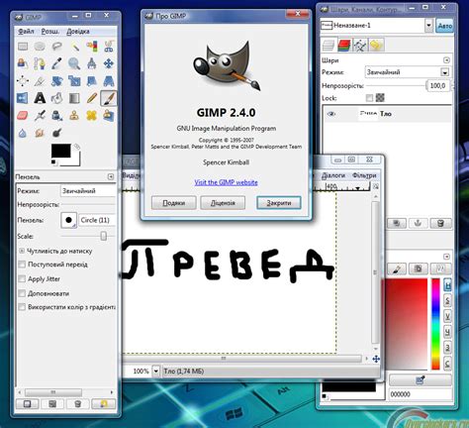Viewport: 469px width, 428px height.
Task: Select V channel radio in color dialog
Action: (x=447, y=316)
